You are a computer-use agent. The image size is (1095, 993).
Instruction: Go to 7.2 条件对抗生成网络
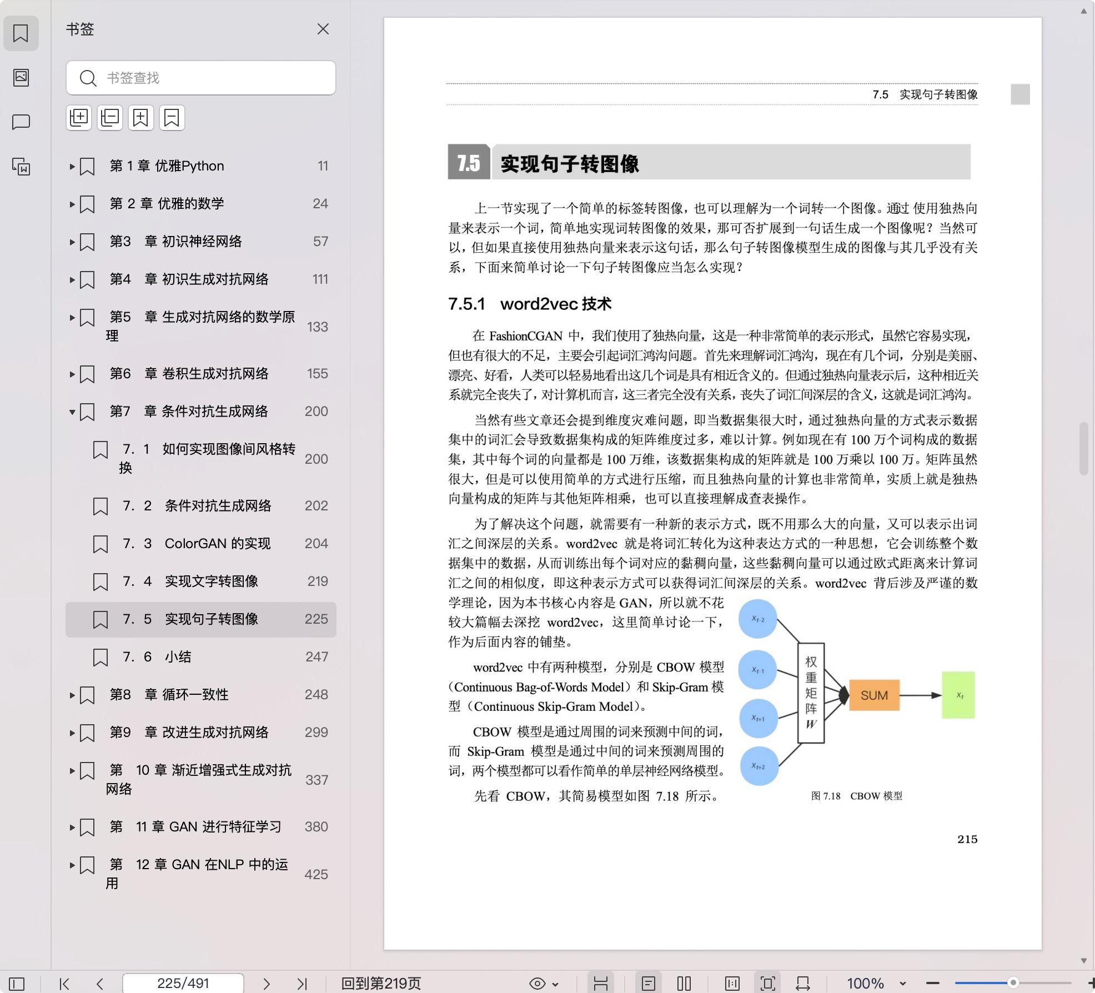click(201, 506)
